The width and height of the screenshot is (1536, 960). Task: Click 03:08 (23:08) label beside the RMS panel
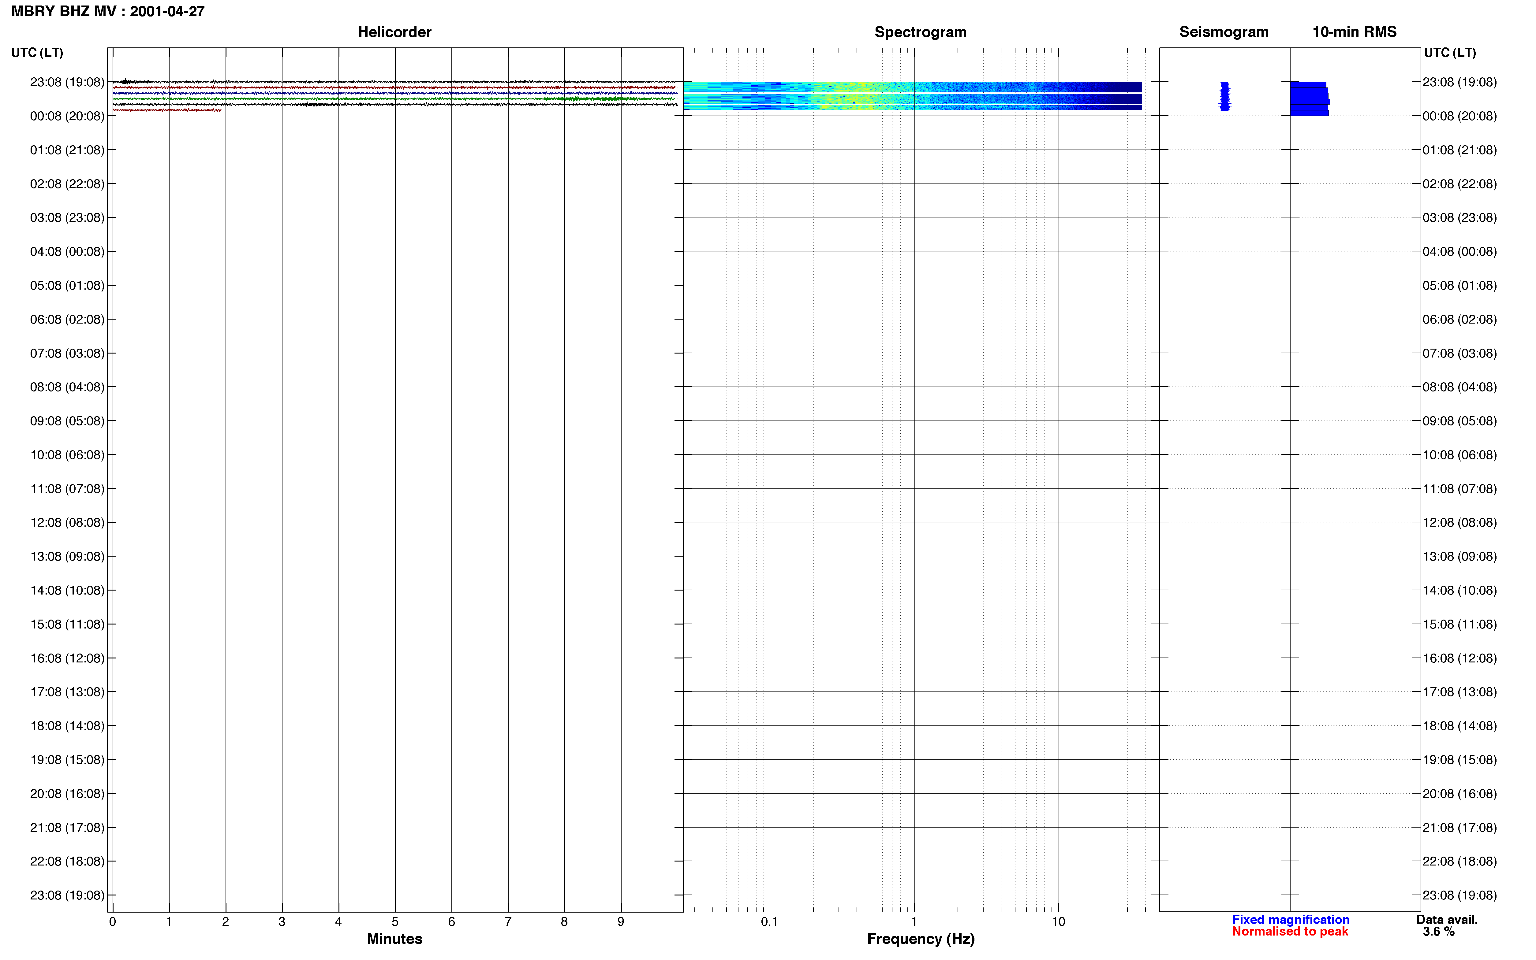[1460, 218]
